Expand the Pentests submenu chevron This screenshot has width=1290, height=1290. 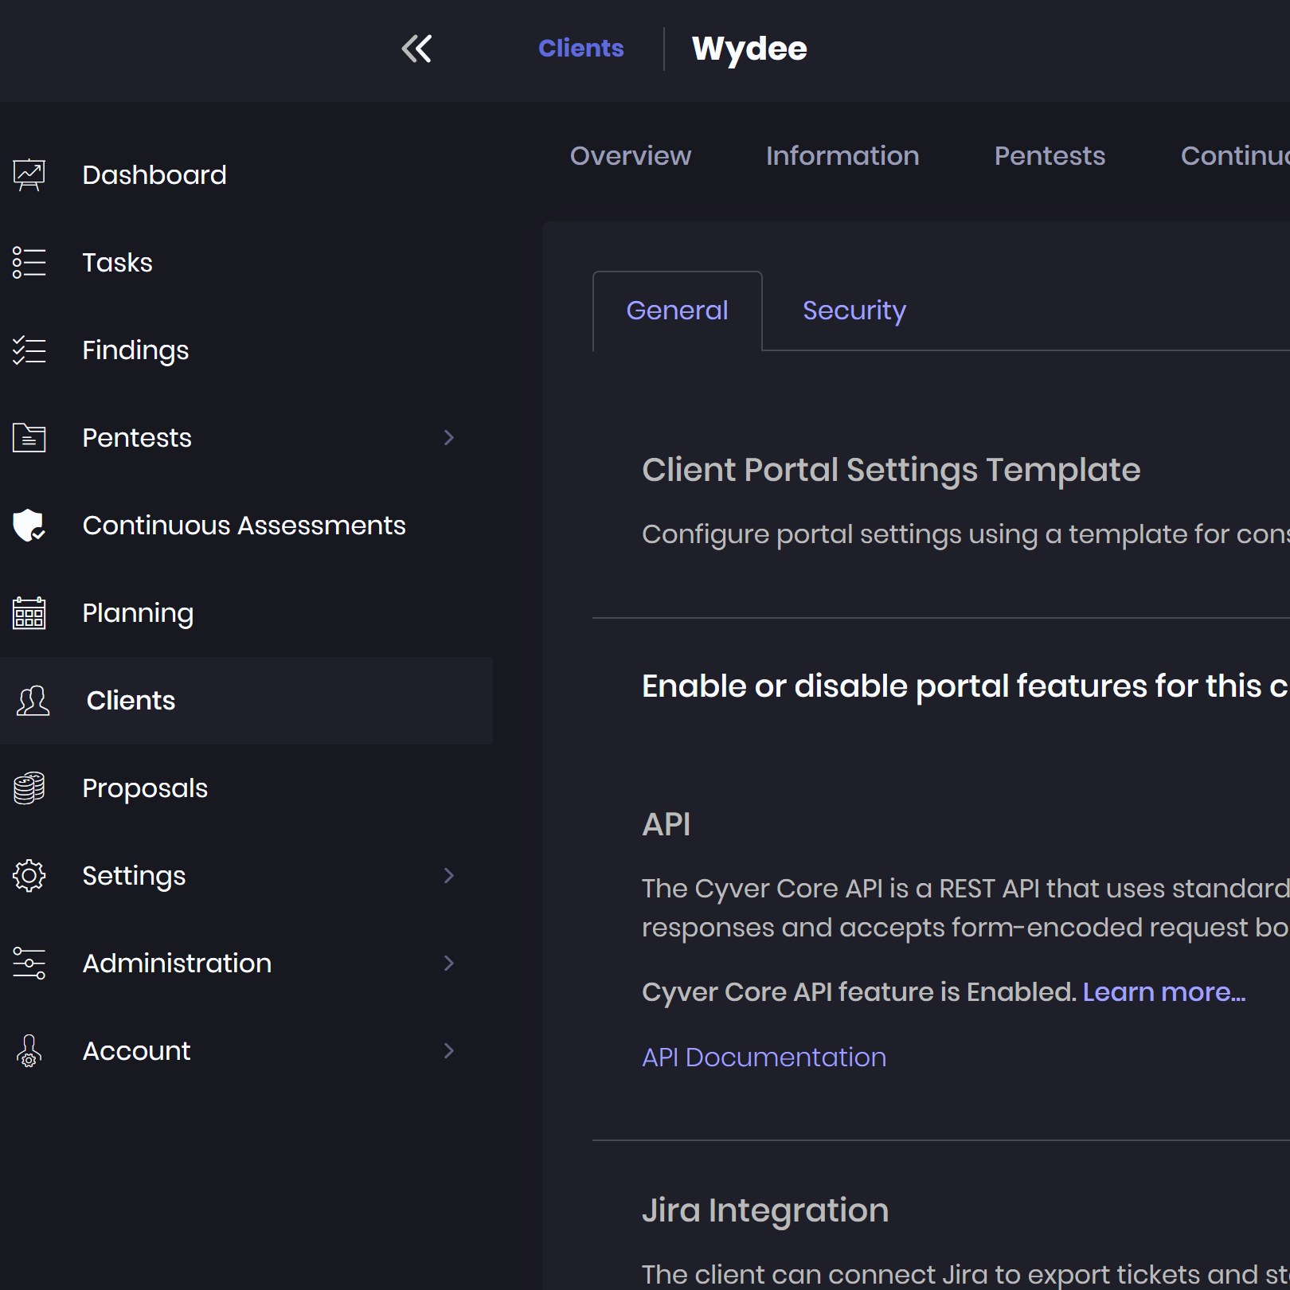click(449, 438)
